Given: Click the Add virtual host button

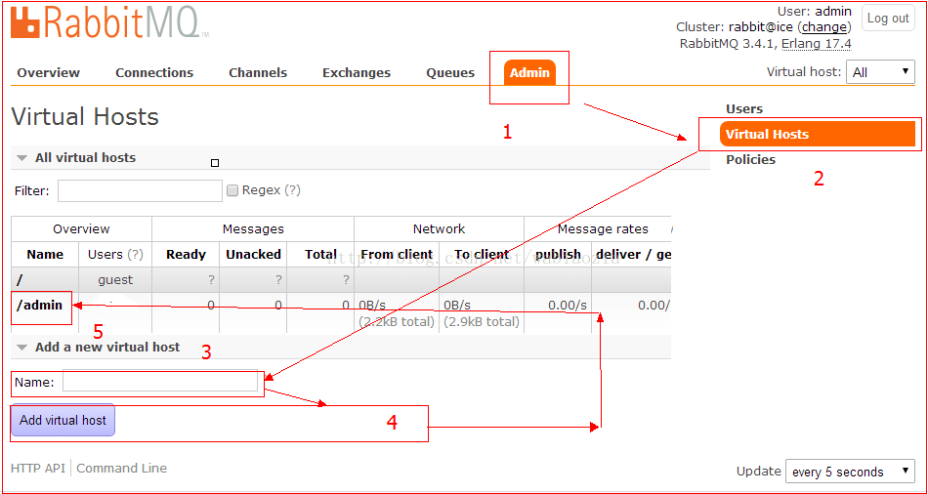Looking at the screenshot, I should (63, 420).
